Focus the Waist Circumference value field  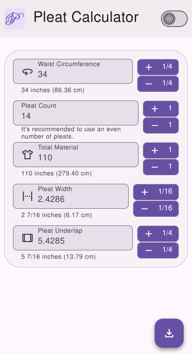pos(73,71)
